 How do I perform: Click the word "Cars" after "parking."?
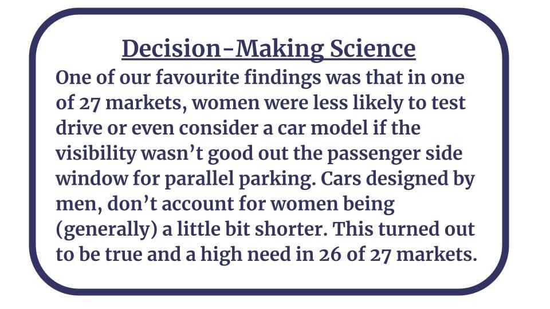[x=340, y=179]
